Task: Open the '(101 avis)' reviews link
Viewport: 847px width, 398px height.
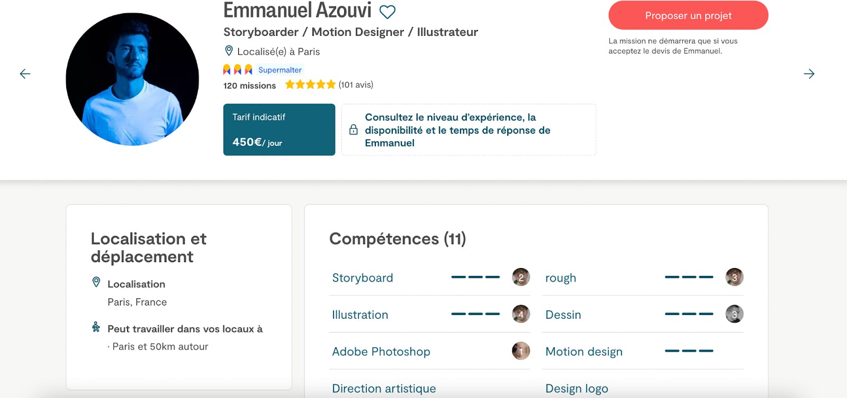Action: [355, 85]
